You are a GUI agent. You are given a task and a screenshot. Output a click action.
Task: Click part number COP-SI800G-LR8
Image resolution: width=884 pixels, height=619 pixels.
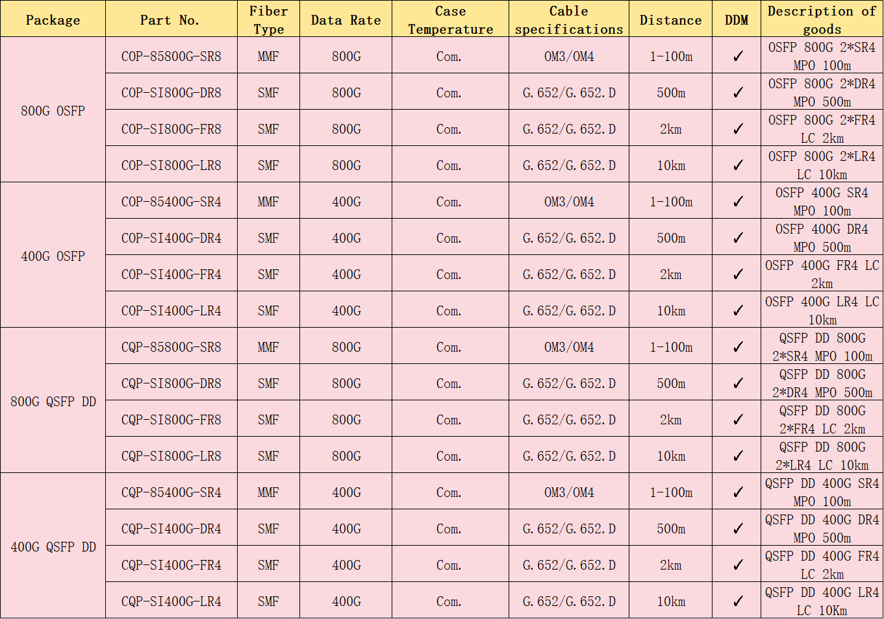point(171,165)
